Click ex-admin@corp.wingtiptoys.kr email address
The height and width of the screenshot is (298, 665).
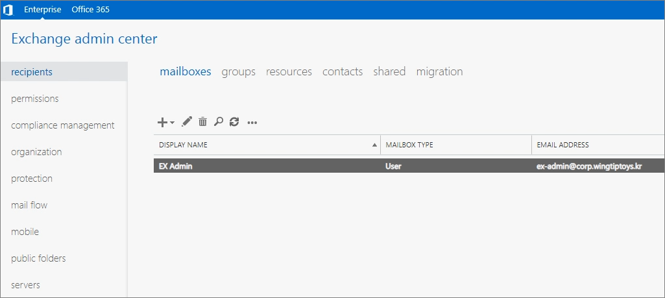coord(589,166)
